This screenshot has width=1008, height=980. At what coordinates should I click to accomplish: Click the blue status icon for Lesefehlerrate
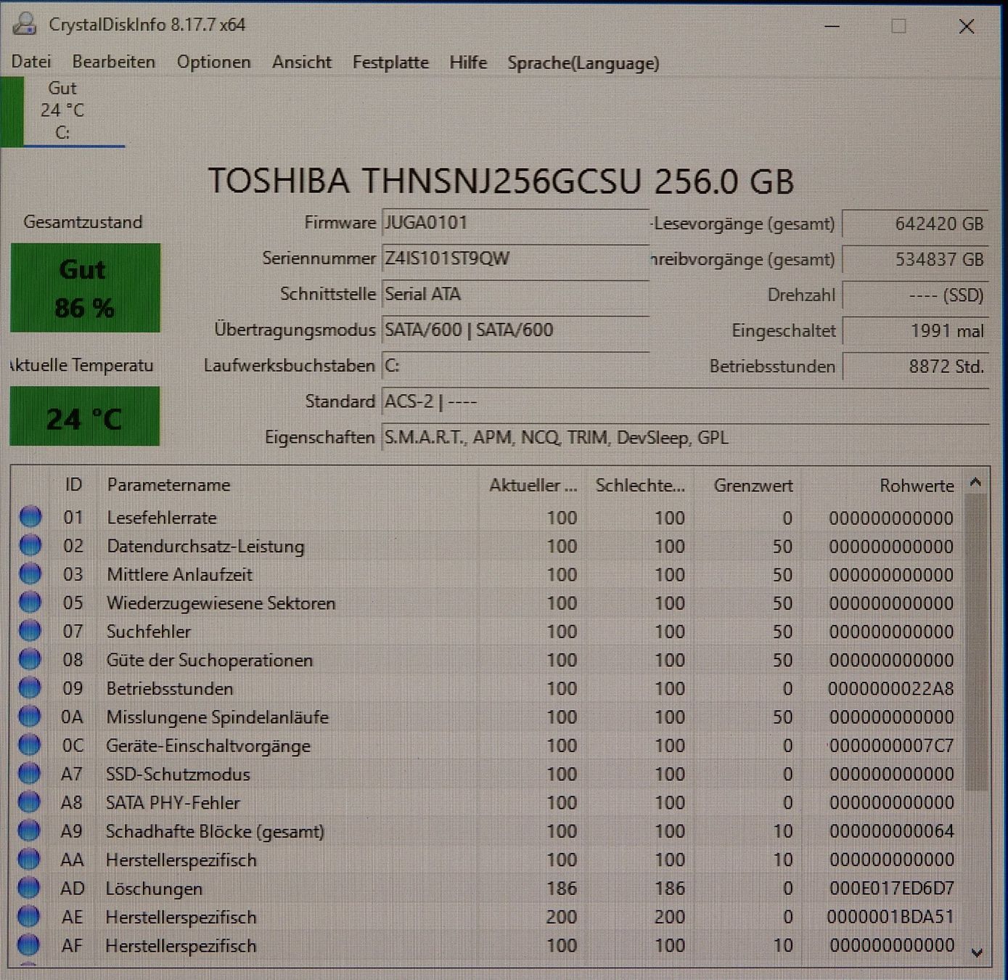[30, 517]
